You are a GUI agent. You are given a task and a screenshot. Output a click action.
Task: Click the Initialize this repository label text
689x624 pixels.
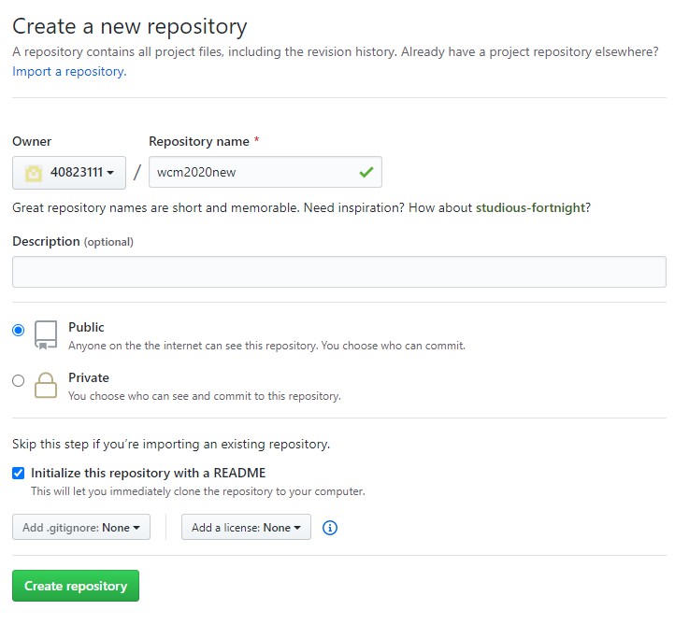click(148, 473)
